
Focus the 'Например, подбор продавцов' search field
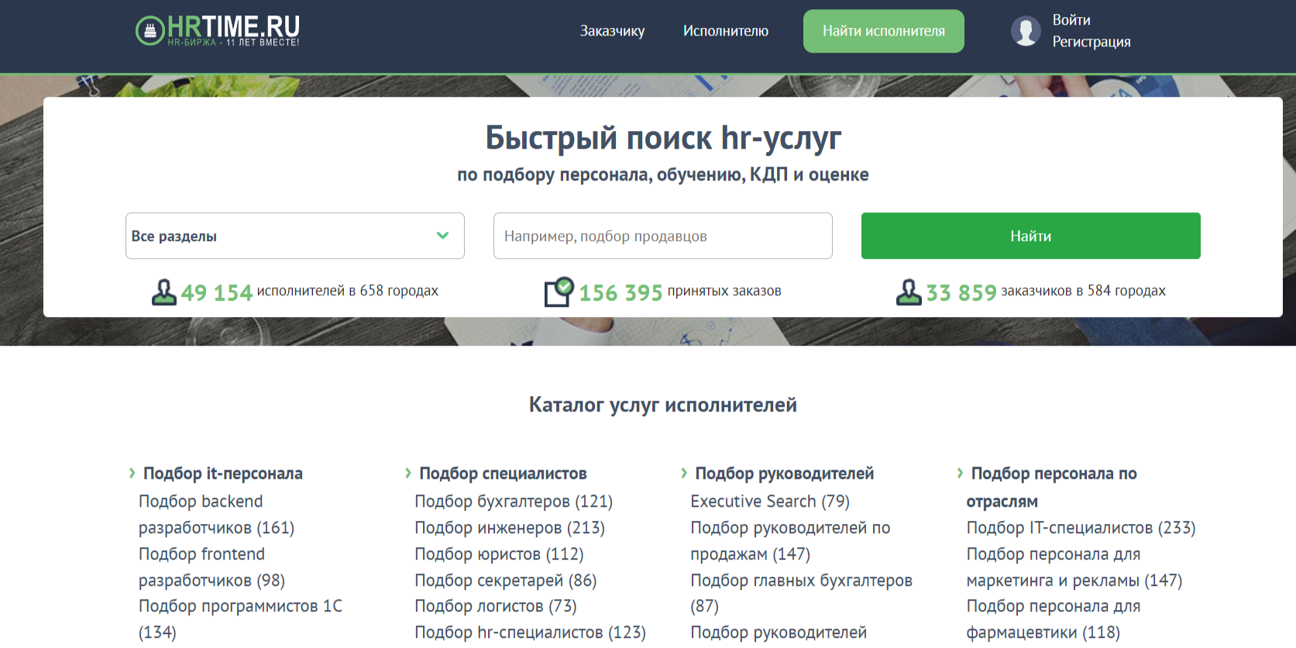click(662, 236)
